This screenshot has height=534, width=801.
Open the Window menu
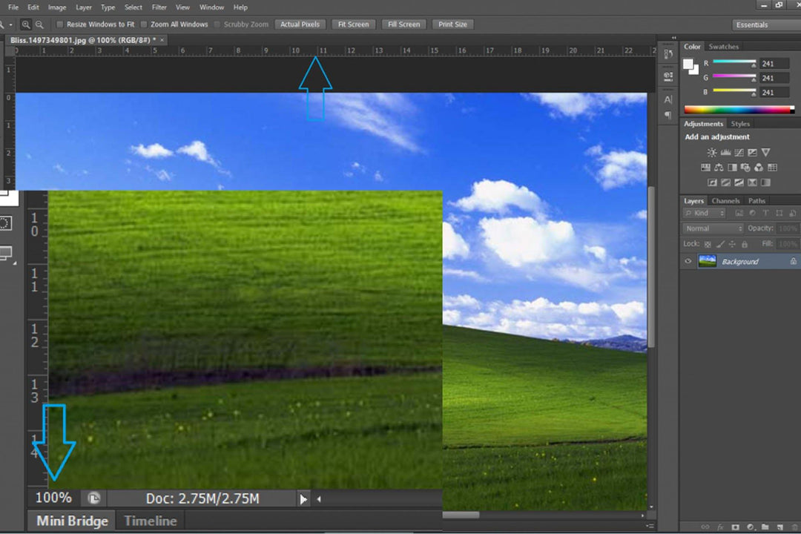click(211, 7)
